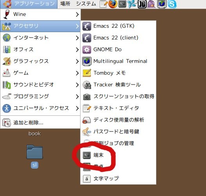Launch Emacs 22 (GTK)
Screen dimensions: 206x196
pyautogui.click(x=118, y=26)
